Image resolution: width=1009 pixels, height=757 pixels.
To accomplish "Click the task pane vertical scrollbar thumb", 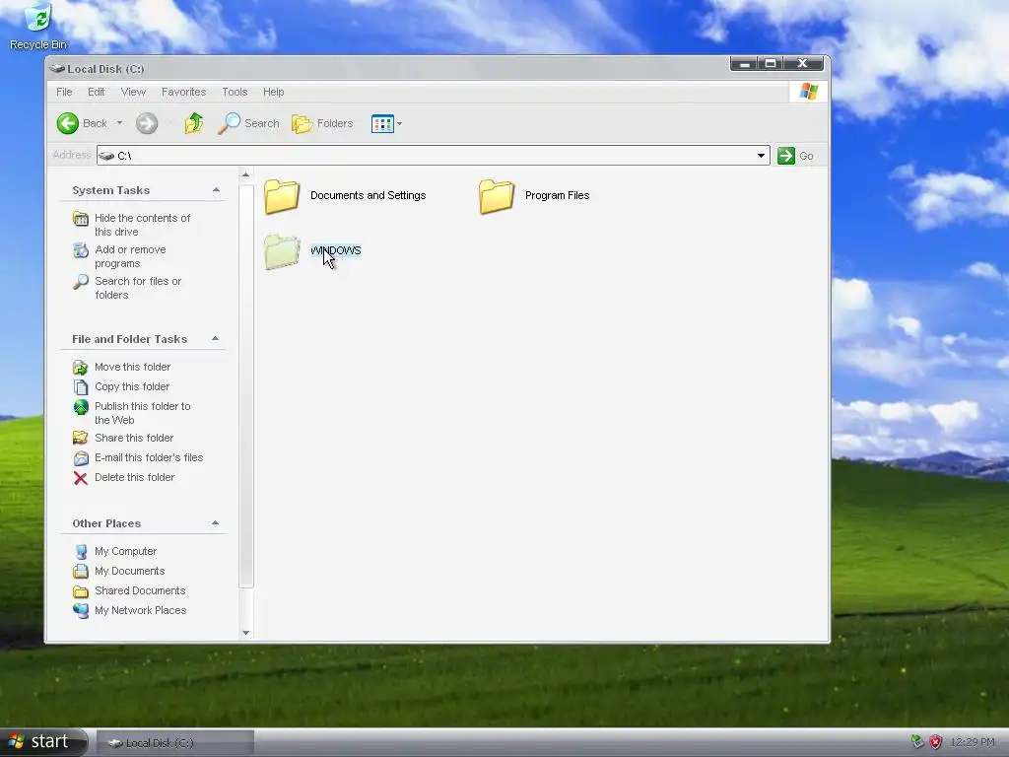I will point(245,386).
